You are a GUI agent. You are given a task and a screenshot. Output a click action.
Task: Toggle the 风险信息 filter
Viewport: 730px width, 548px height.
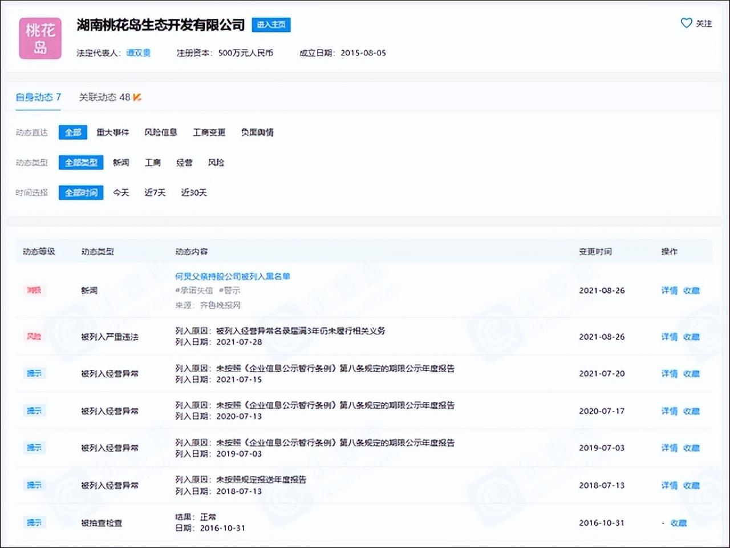click(x=161, y=132)
